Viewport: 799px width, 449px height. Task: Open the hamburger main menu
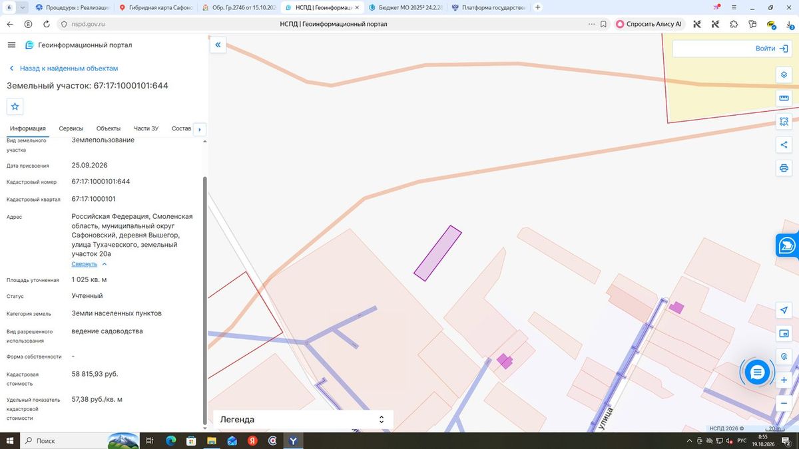[11, 45]
